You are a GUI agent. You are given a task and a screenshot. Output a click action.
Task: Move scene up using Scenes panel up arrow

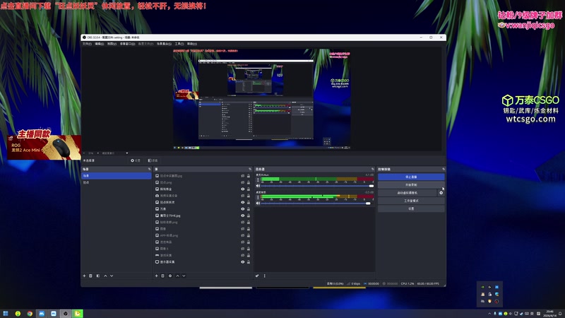[105, 276]
